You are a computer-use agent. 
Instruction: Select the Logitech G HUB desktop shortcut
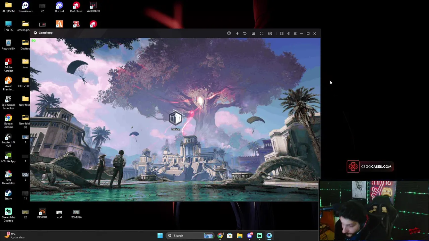8,140
